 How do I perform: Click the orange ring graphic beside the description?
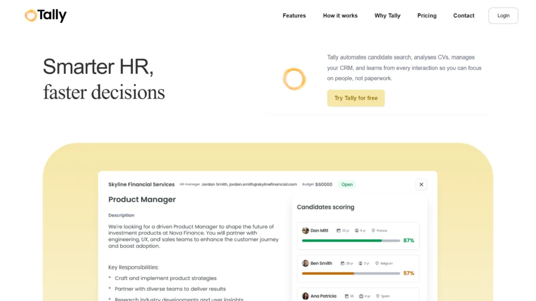point(294,79)
